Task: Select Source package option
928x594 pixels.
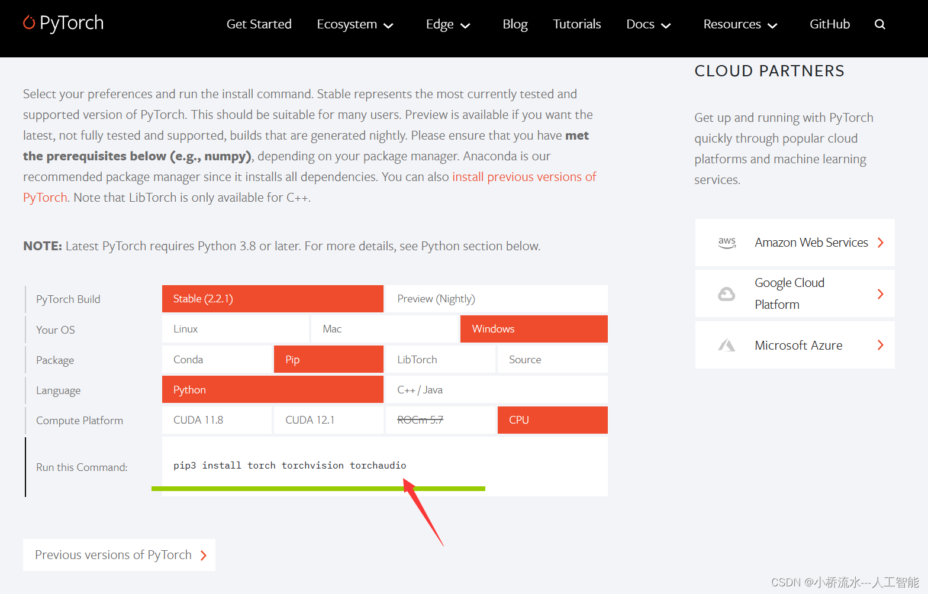Action: pyautogui.click(x=553, y=360)
